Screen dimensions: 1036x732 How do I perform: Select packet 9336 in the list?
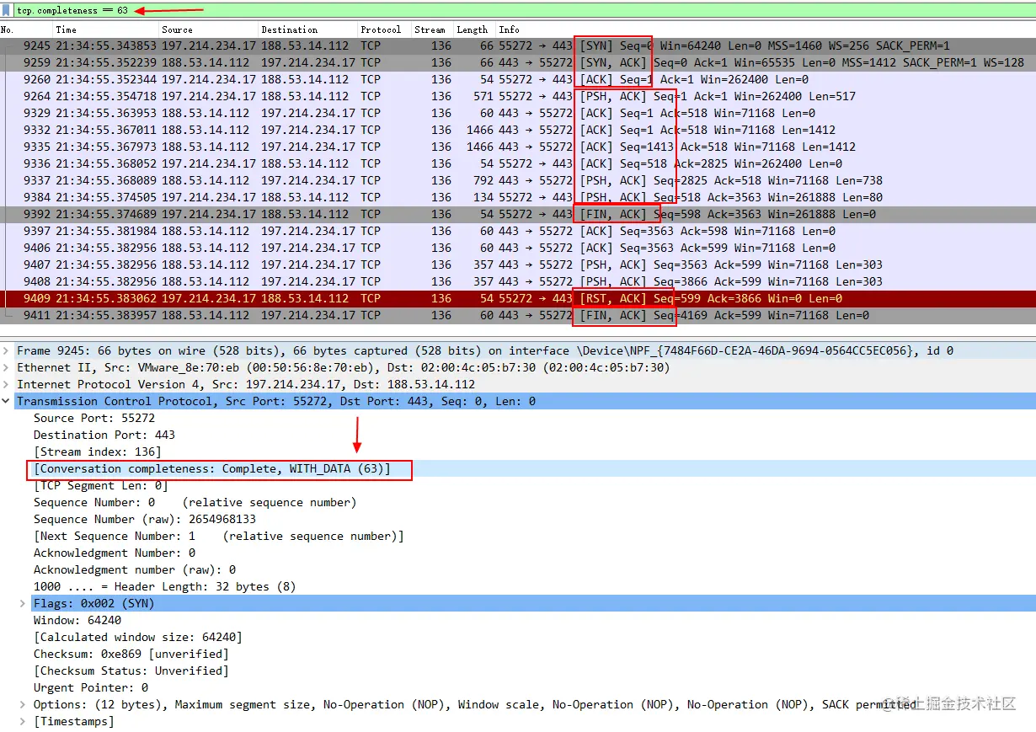pos(518,163)
